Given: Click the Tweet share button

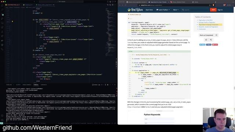Looking at the screenshot, I should pos(202,45).
